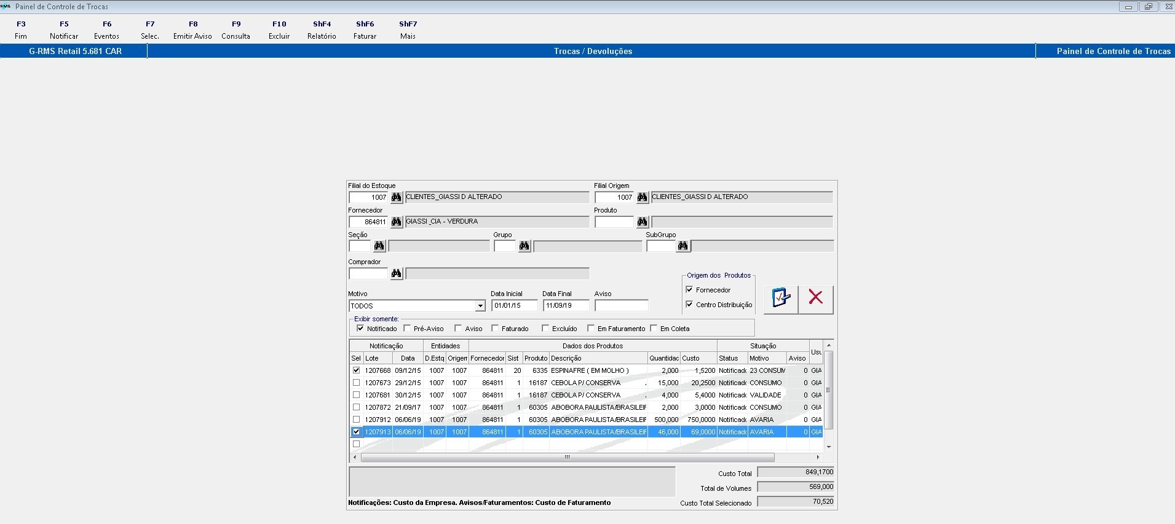This screenshot has width=1175, height=524.
Task: Click the confirm checklist icon button
Action: (x=781, y=299)
